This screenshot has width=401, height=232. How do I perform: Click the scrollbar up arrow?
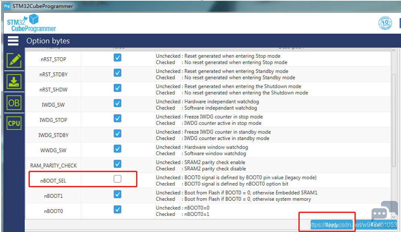[x=394, y=50]
